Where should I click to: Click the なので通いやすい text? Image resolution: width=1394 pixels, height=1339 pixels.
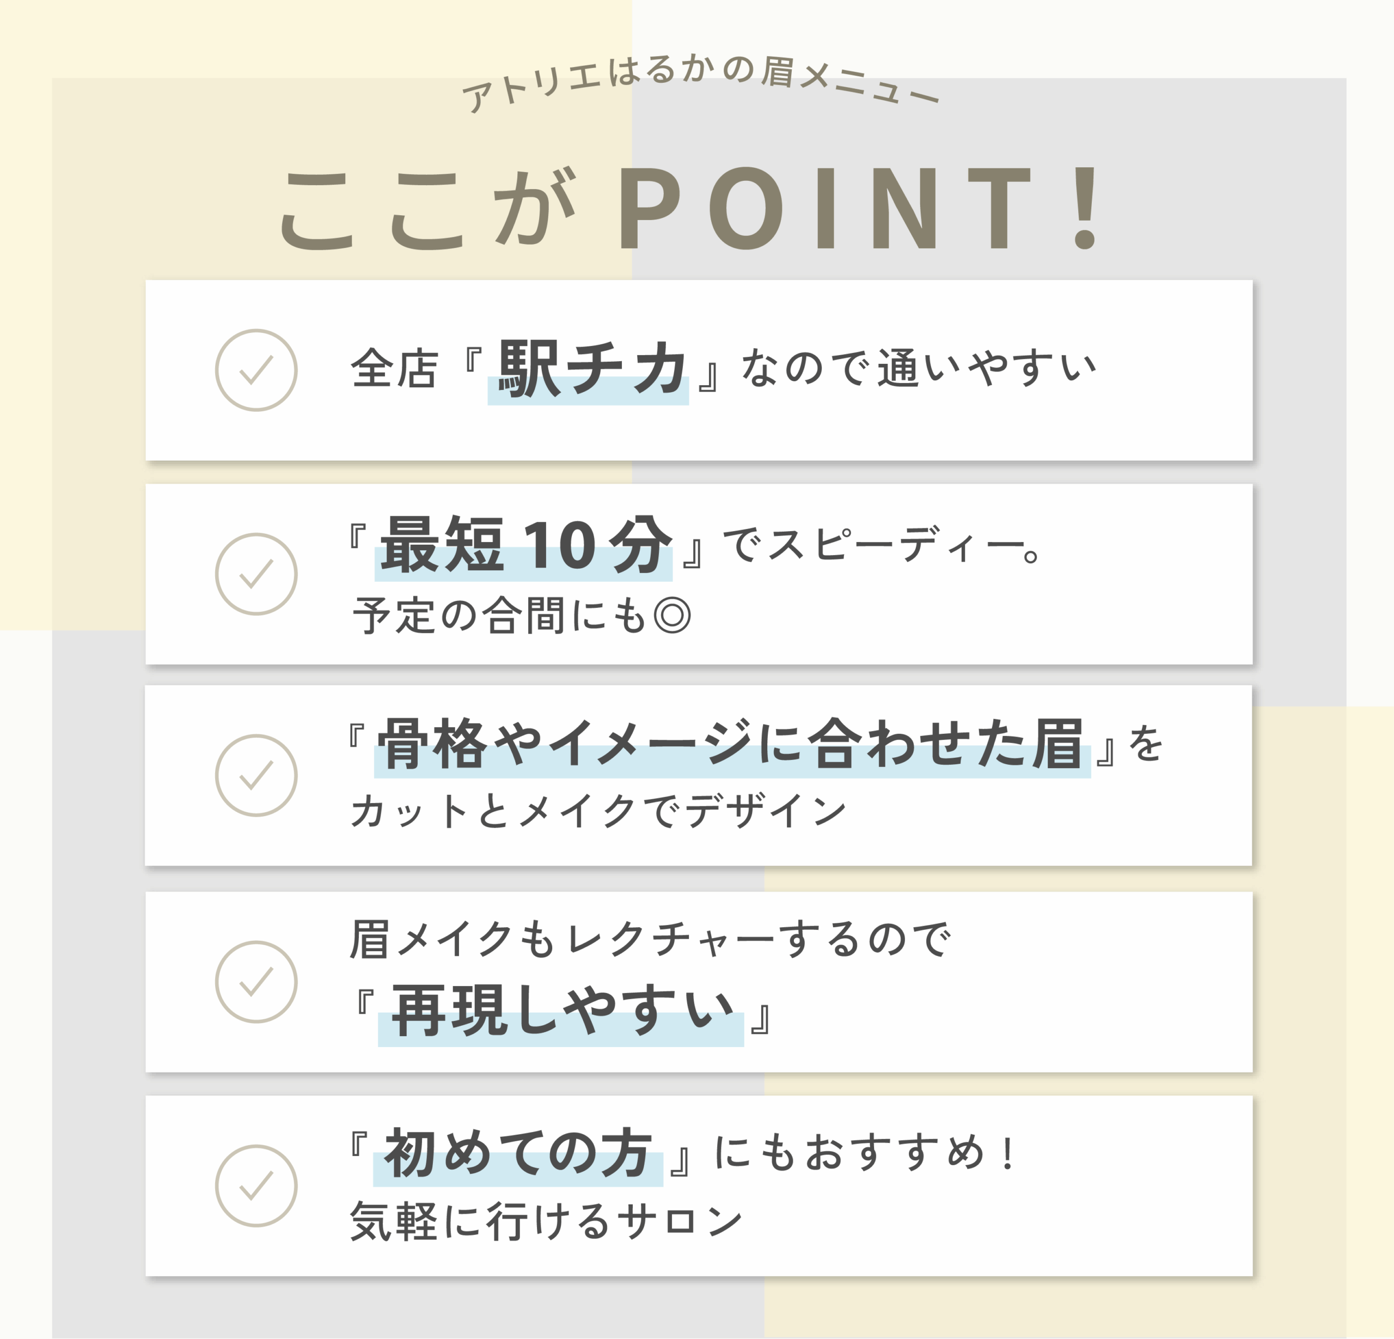click(918, 369)
